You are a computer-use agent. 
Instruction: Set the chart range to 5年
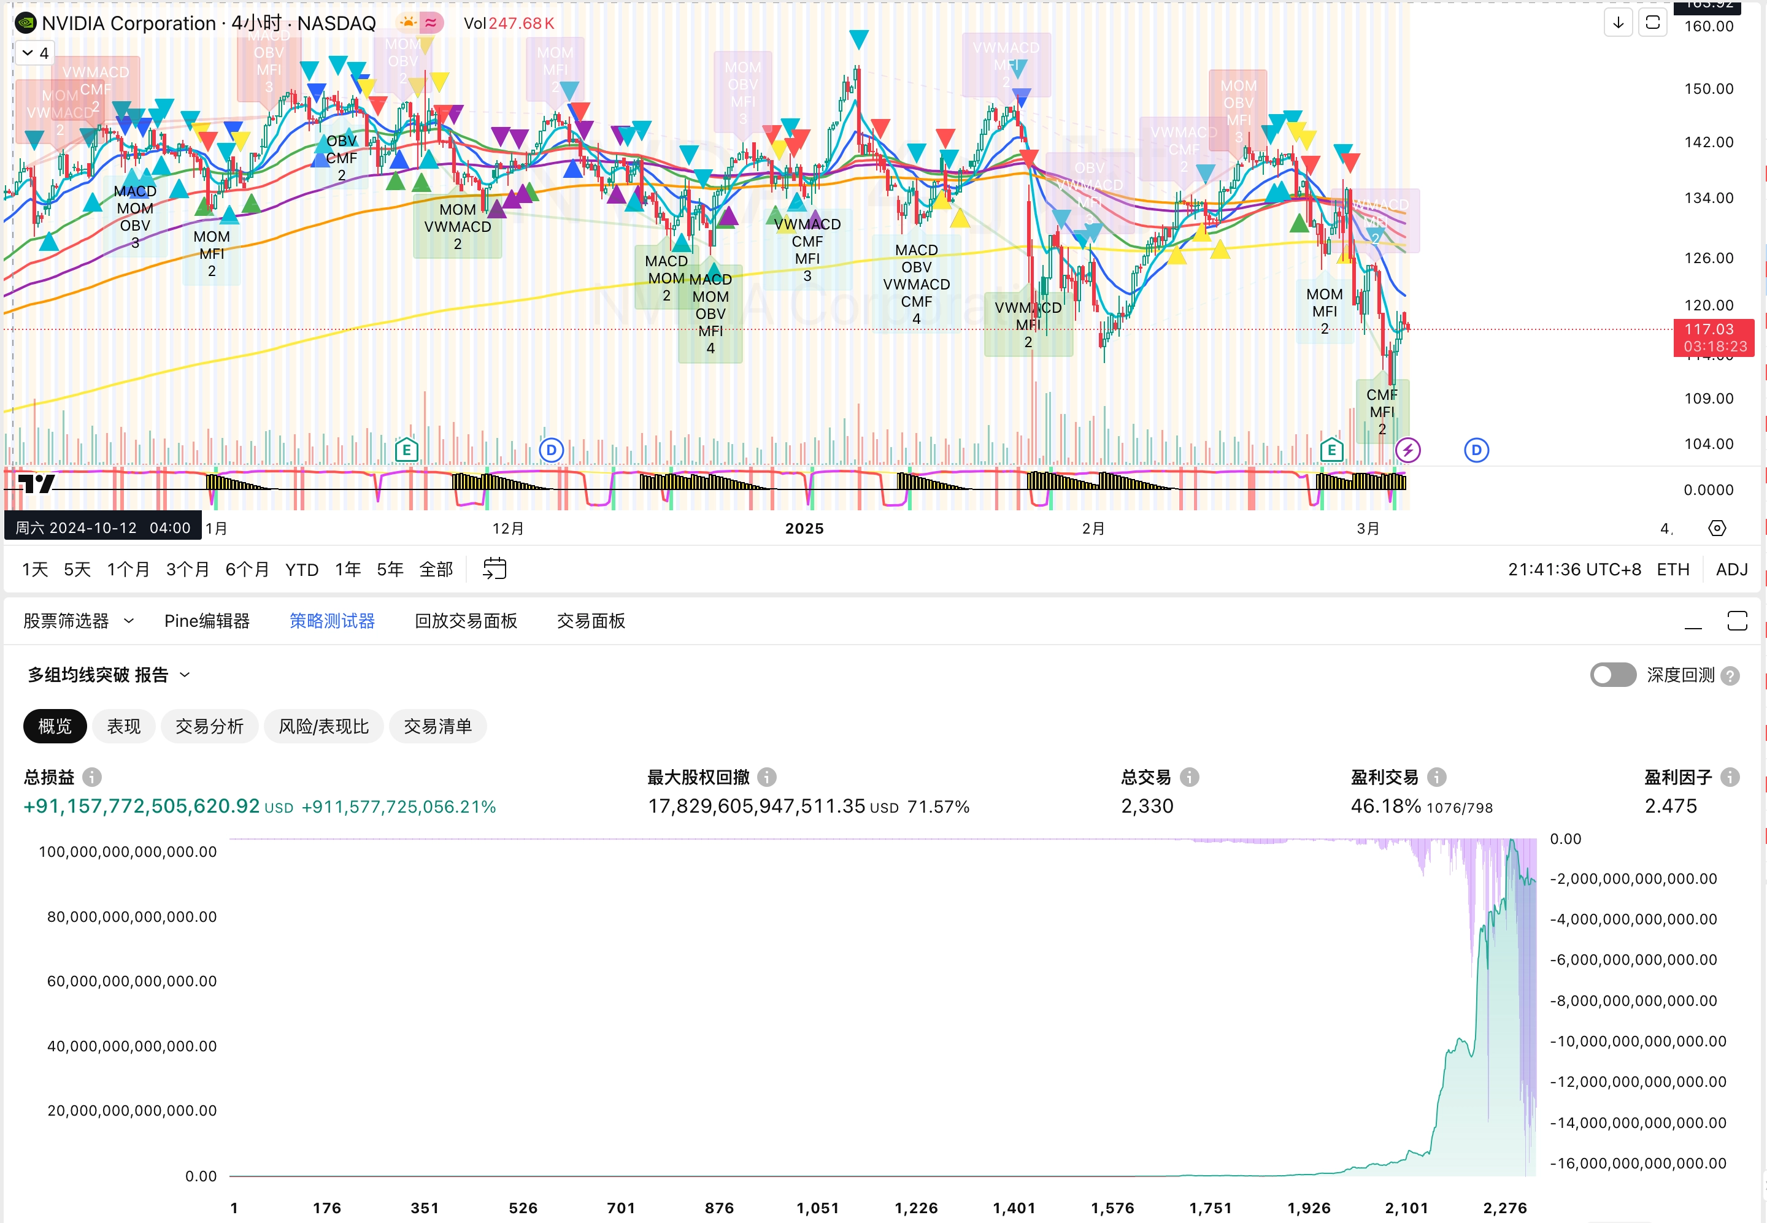[390, 569]
